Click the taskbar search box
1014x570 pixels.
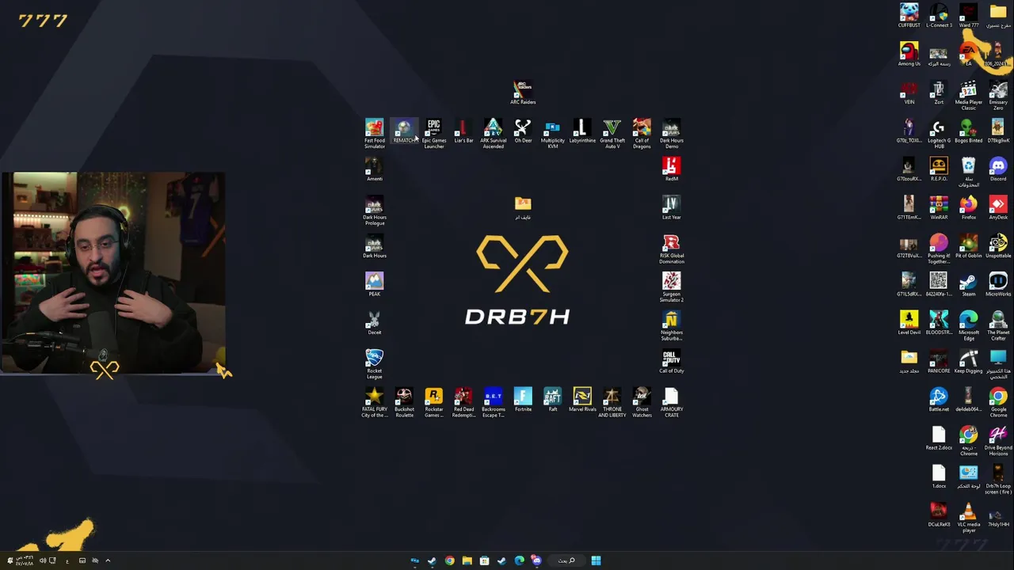(x=566, y=560)
